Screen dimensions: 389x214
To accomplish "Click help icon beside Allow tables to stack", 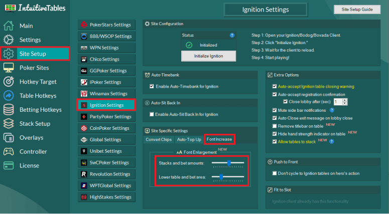I will [x=331, y=141].
